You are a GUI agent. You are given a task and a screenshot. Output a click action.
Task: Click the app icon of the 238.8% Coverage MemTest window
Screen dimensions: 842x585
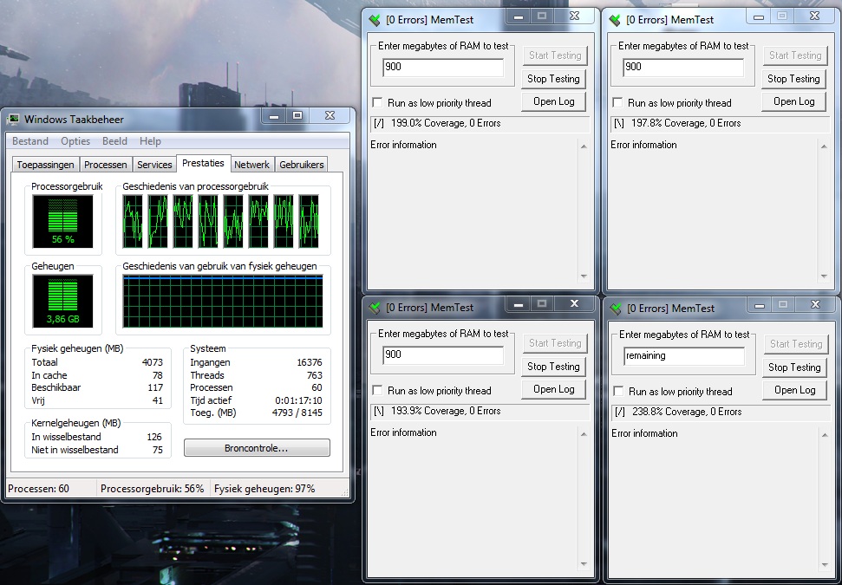(x=616, y=309)
